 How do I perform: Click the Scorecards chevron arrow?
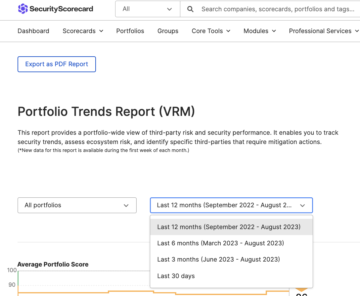101,31
